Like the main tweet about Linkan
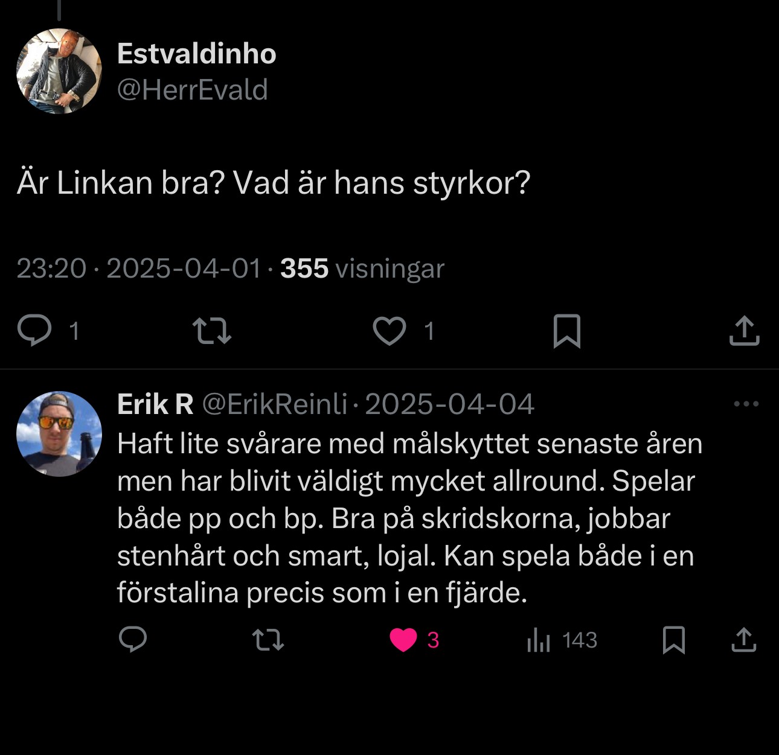Viewport: 779px width, 755px height. pyautogui.click(x=389, y=331)
